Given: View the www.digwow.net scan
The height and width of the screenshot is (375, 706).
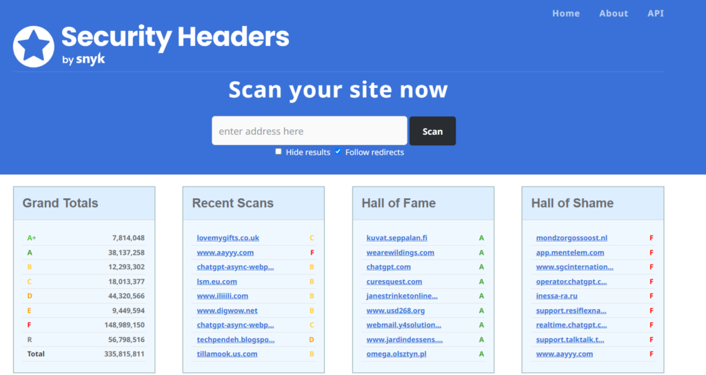Looking at the screenshot, I should [227, 311].
